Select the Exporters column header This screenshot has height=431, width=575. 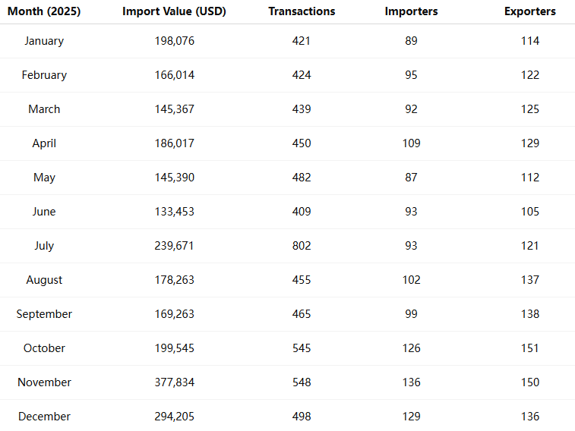[530, 11]
